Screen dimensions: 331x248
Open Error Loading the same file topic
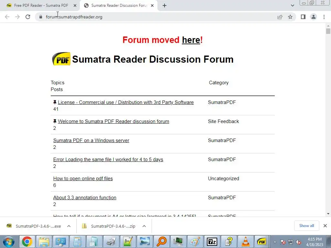click(108, 160)
